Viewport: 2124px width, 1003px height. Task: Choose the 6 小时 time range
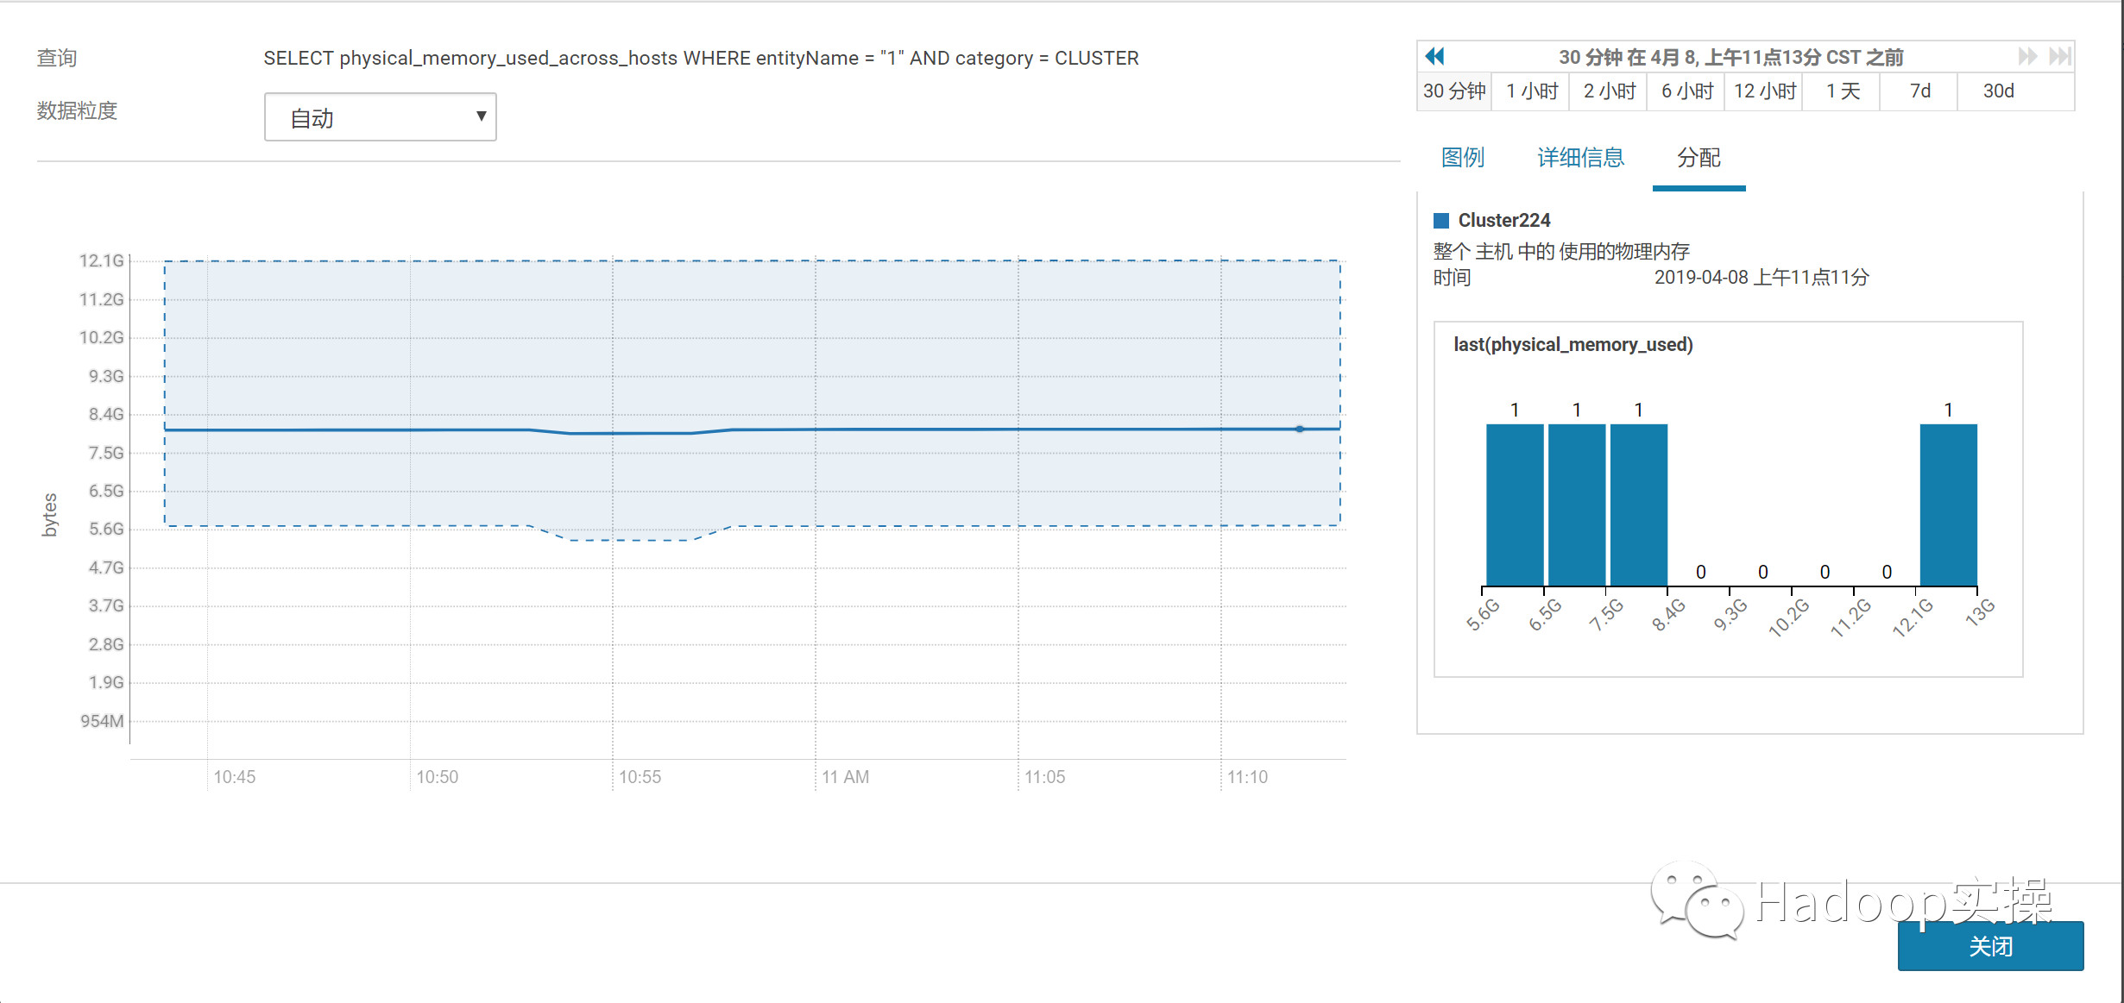click(1687, 91)
